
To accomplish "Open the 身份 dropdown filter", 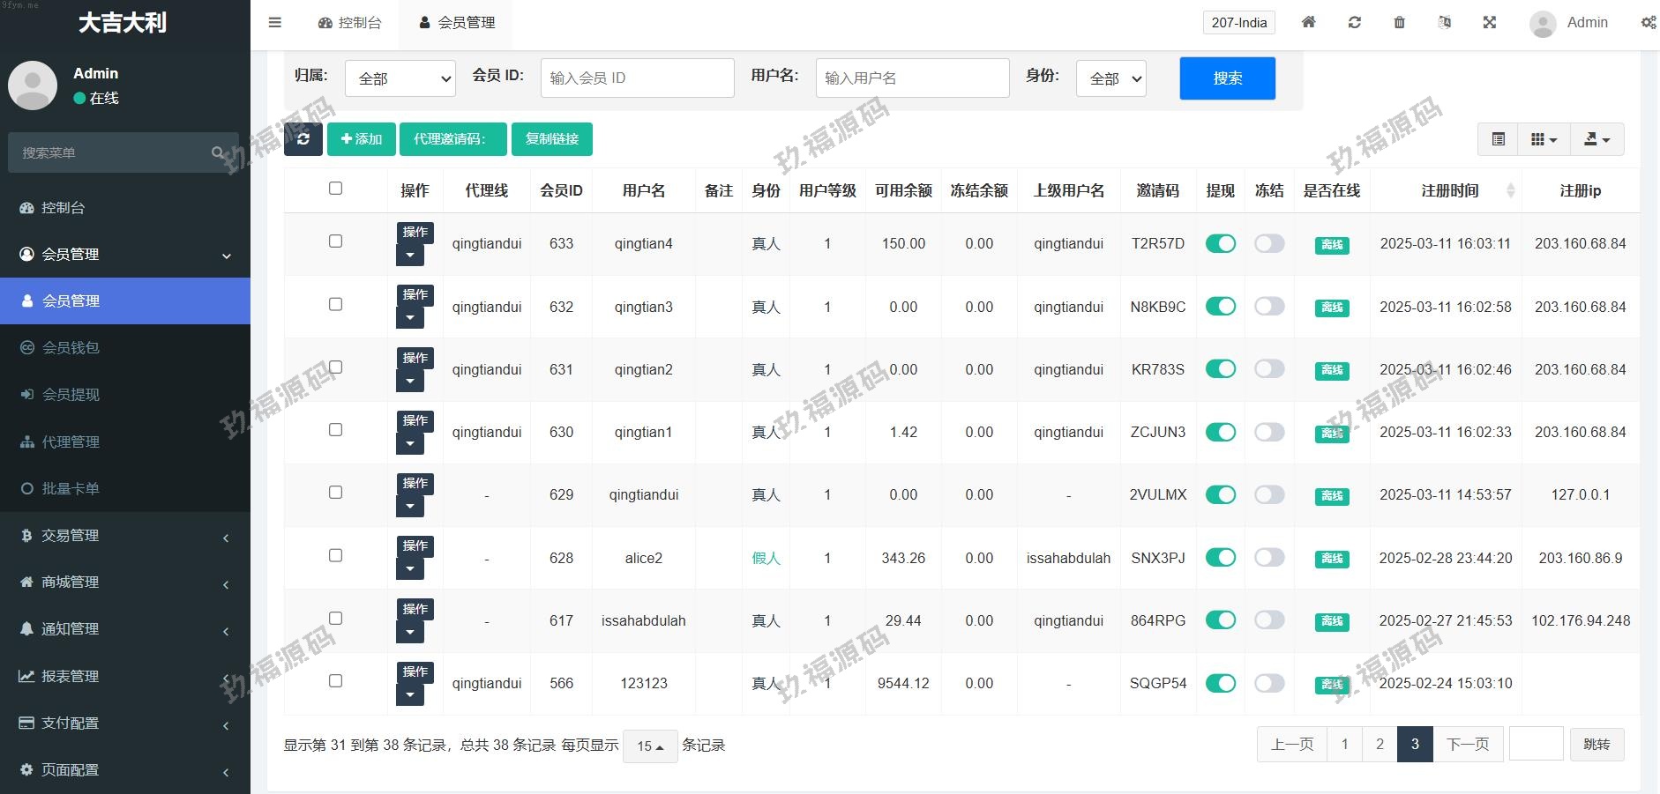I will (1110, 78).
